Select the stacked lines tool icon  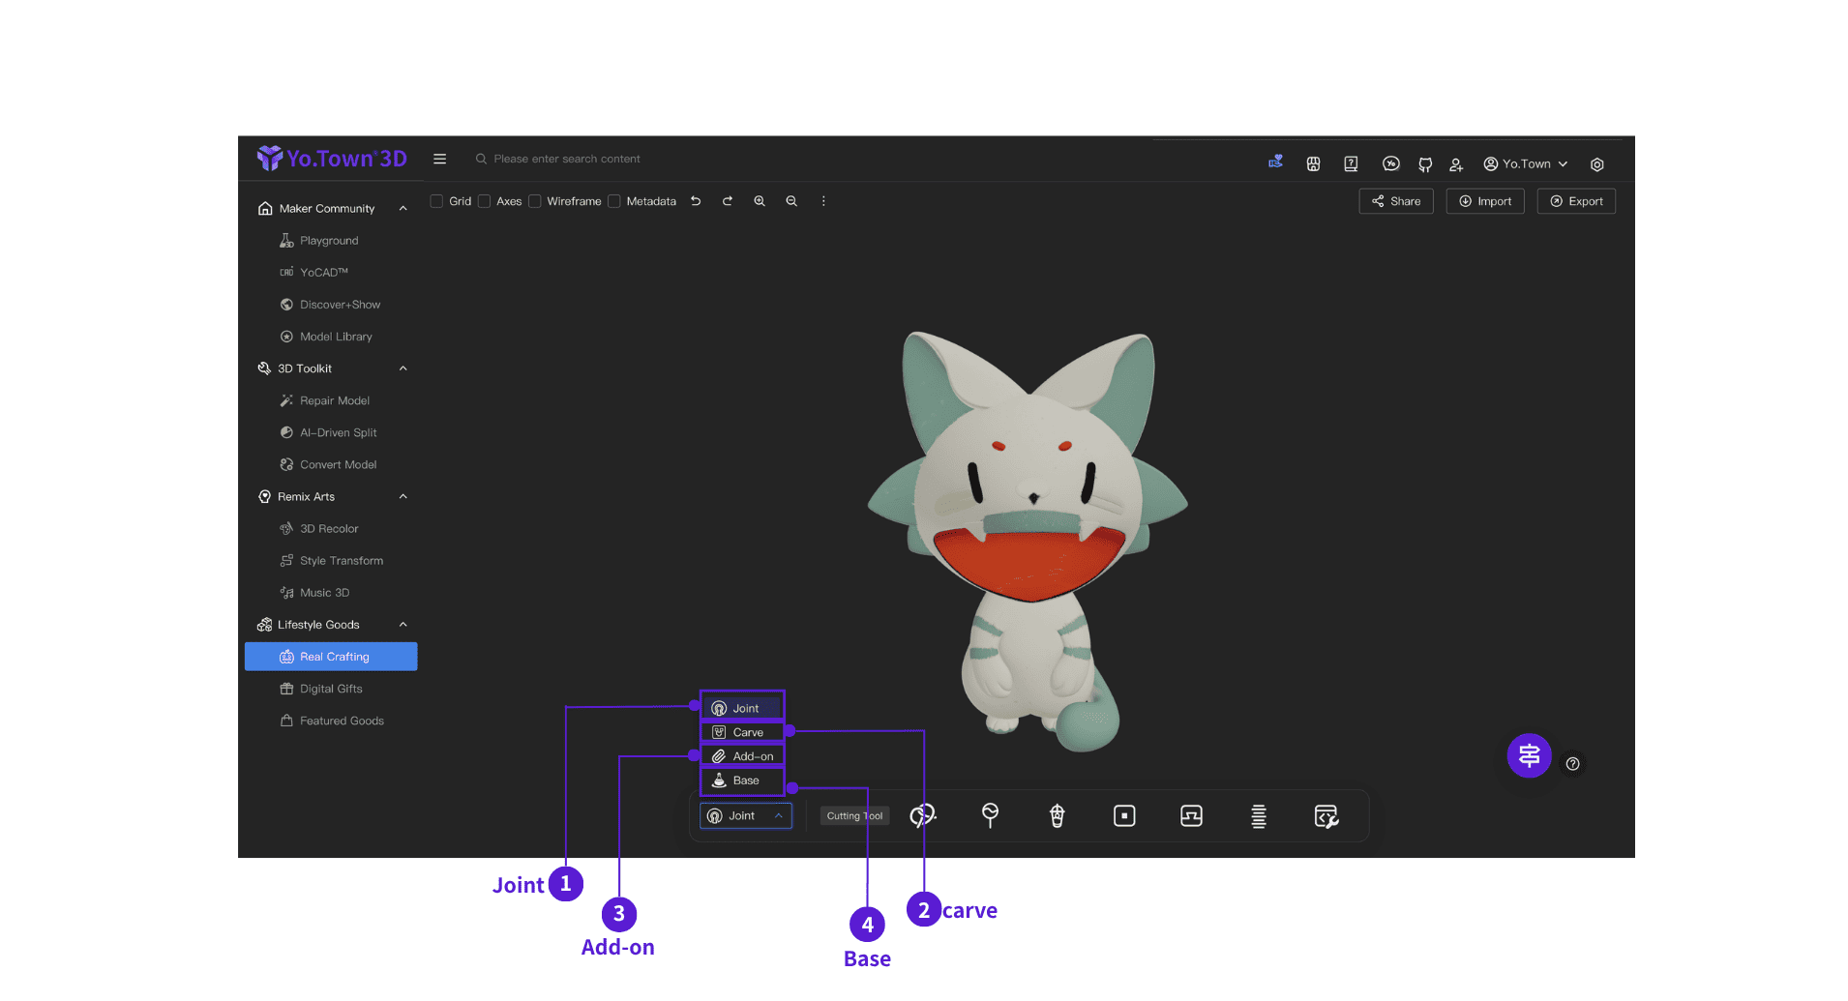click(1259, 816)
